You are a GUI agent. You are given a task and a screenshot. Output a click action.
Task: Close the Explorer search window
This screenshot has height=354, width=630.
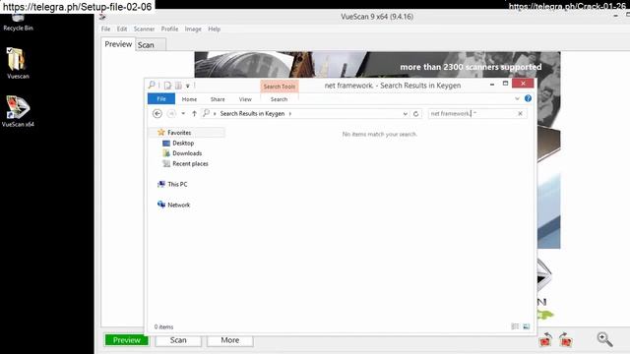click(523, 83)
